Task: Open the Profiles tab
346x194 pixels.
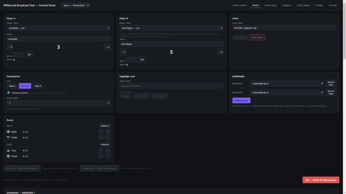Action: point(319,5)
